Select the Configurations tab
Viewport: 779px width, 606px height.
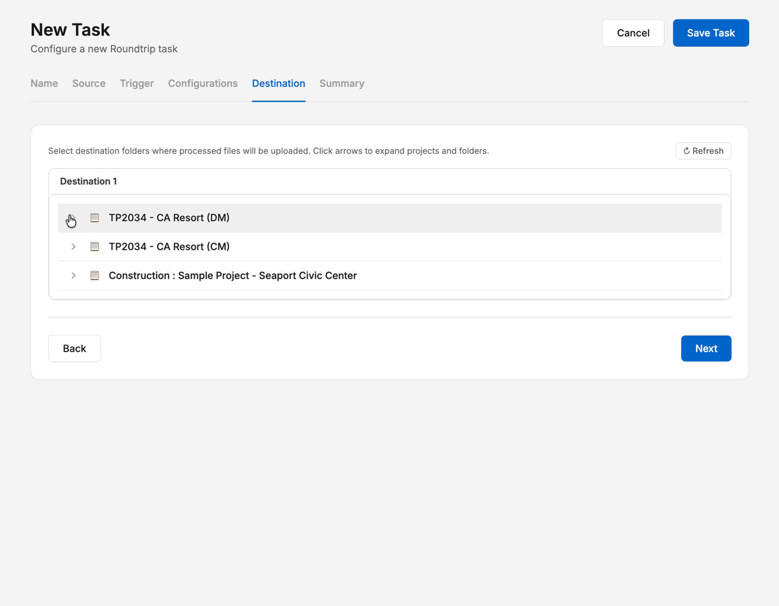pyautogui.click(x=203, y=84)
